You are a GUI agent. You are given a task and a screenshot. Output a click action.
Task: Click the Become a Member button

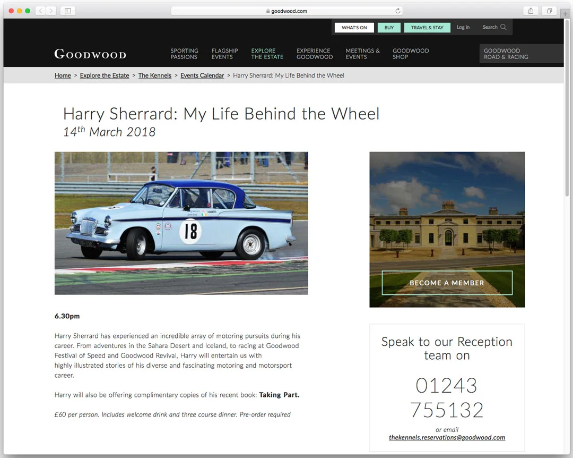click(x=447, y=283)
